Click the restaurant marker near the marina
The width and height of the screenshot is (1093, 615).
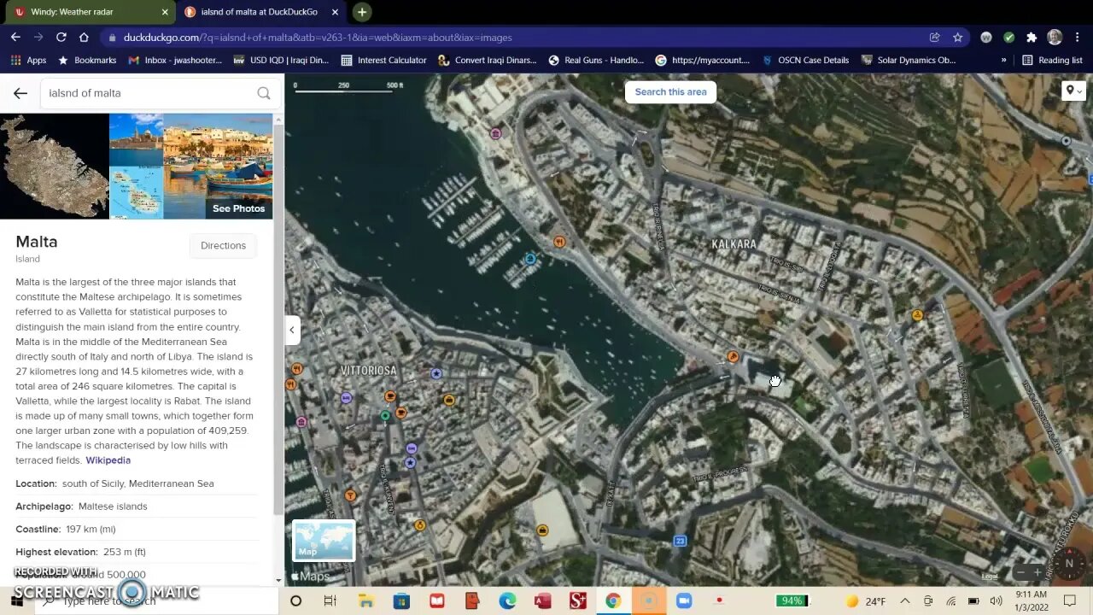[x=559, y=242]
